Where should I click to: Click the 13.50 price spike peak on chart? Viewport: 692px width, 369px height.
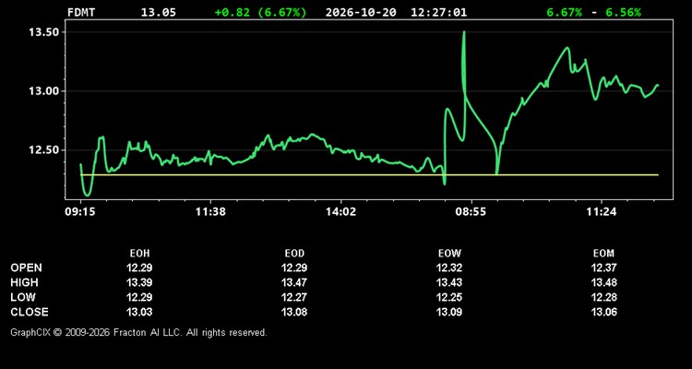(464, 32)
